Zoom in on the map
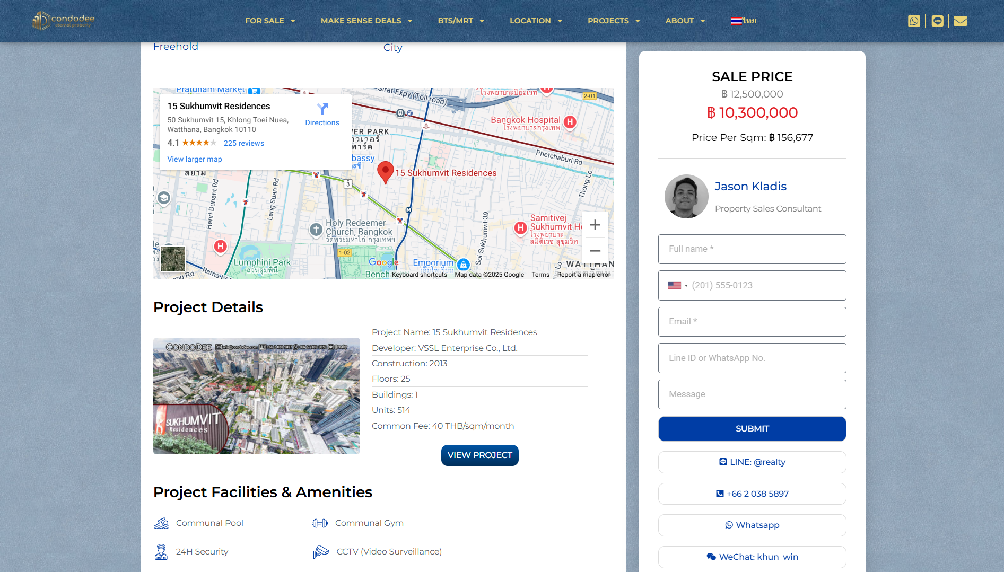Viewport: 1004px width, 572px height. point(595,225)
